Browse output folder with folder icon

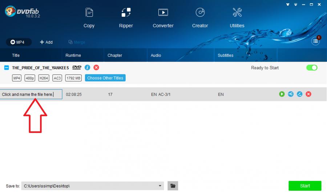[x=173, y=186]
